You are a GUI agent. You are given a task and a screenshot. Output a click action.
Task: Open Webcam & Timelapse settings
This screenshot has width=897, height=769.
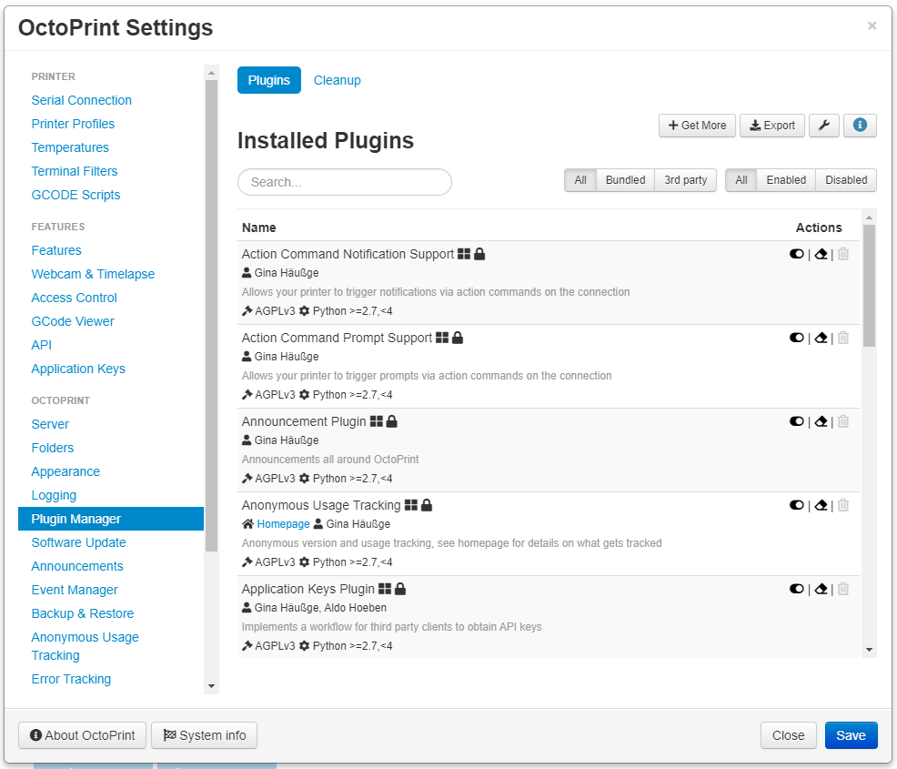coord(93,274)
